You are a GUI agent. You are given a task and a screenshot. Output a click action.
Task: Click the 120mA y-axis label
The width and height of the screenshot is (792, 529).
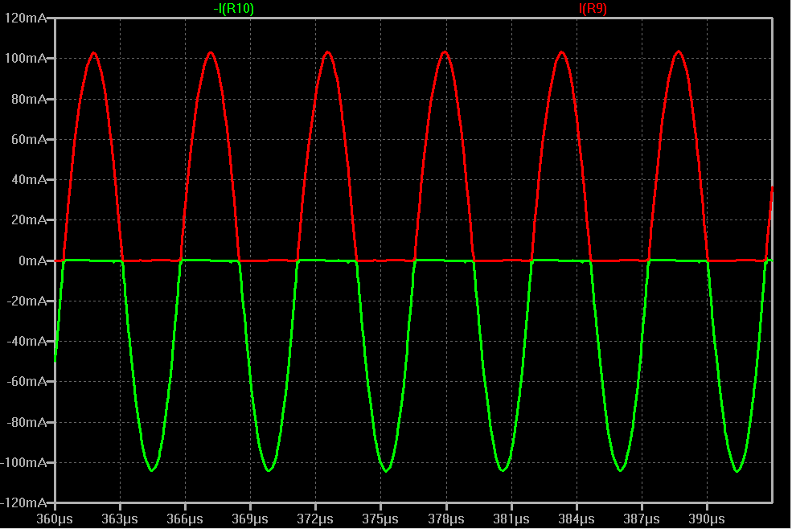[x=25, y=18]
